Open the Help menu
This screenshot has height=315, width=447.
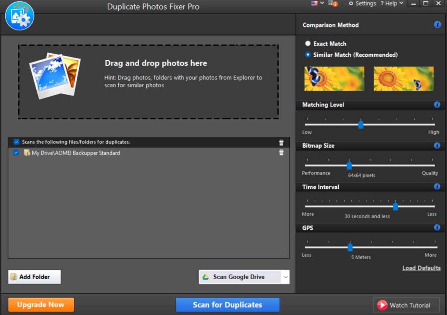click(x=392, y=3)
